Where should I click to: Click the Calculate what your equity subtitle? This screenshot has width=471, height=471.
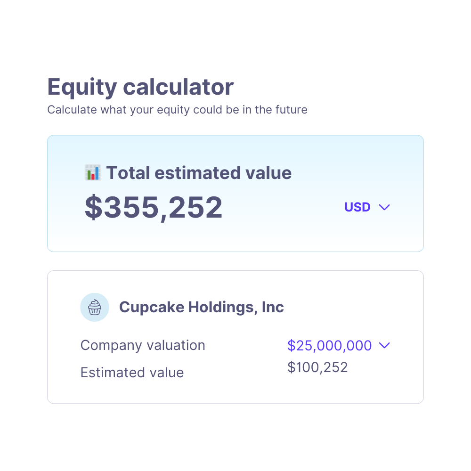pos(177,110)
